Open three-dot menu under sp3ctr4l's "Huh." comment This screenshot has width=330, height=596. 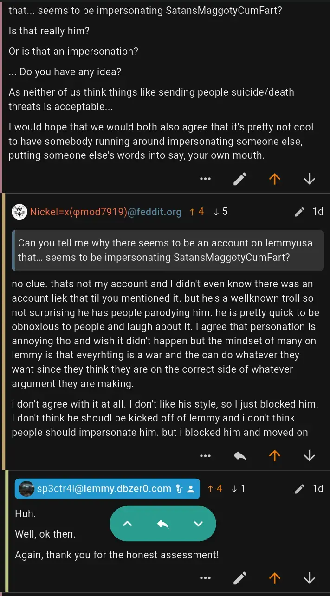pos(205,578)
